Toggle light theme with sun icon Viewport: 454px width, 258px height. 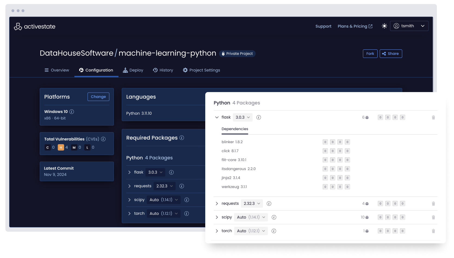tap(384, 26)
